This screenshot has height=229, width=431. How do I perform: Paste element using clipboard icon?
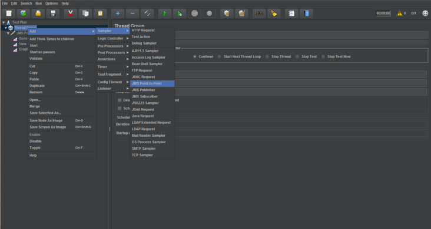pos(100,14)
